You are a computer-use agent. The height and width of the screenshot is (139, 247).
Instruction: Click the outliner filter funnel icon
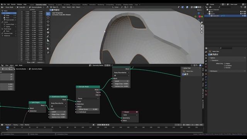tap(241, 7)
